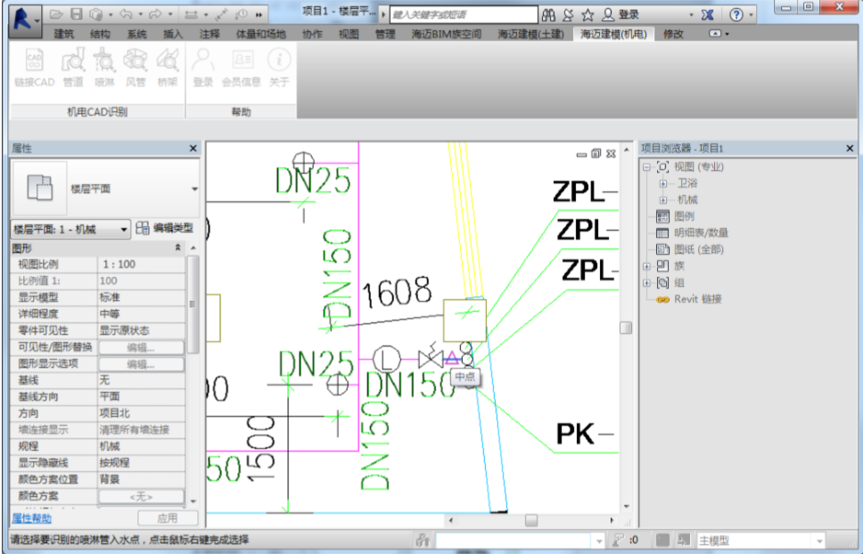
Task: Select the 桥架 recognition tool
Action: click(x=168, y=69)
